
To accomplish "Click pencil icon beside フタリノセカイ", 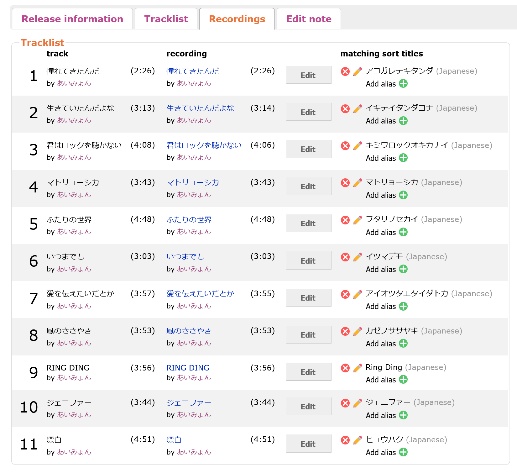I will tap(358, 220).
